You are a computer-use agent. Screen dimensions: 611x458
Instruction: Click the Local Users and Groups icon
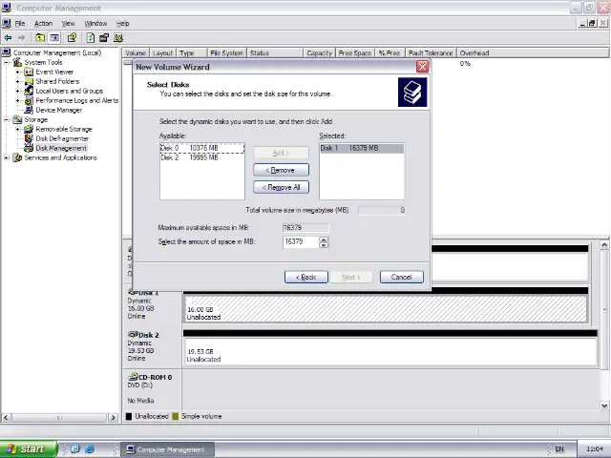tap(29, 92)
